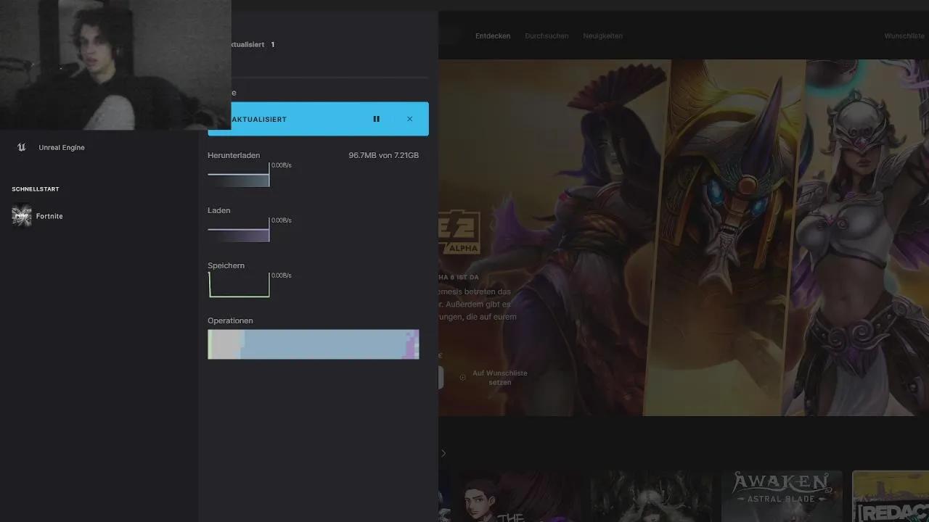Open the Wunschliste link at top right

coord(904,36)
